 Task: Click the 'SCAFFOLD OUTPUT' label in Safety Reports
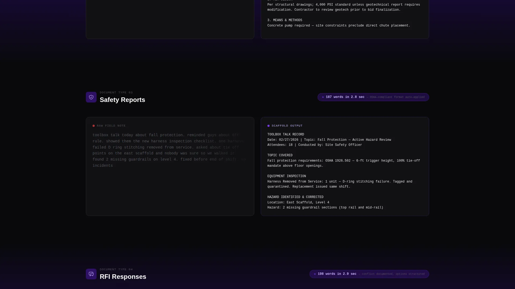287,126
